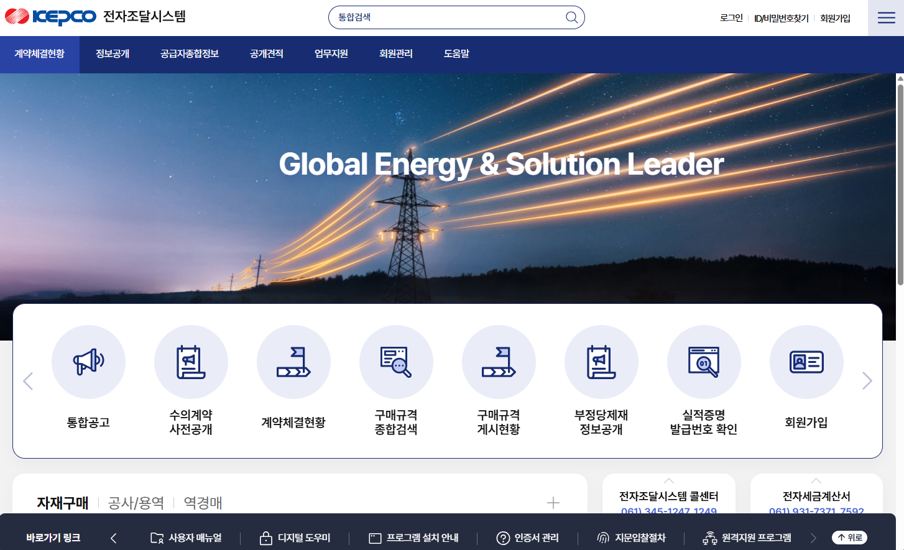The height and width of the screenshot is (550, 904).
Task: Select the 정보공개 menu item
Action: click(x=113, y=54)
